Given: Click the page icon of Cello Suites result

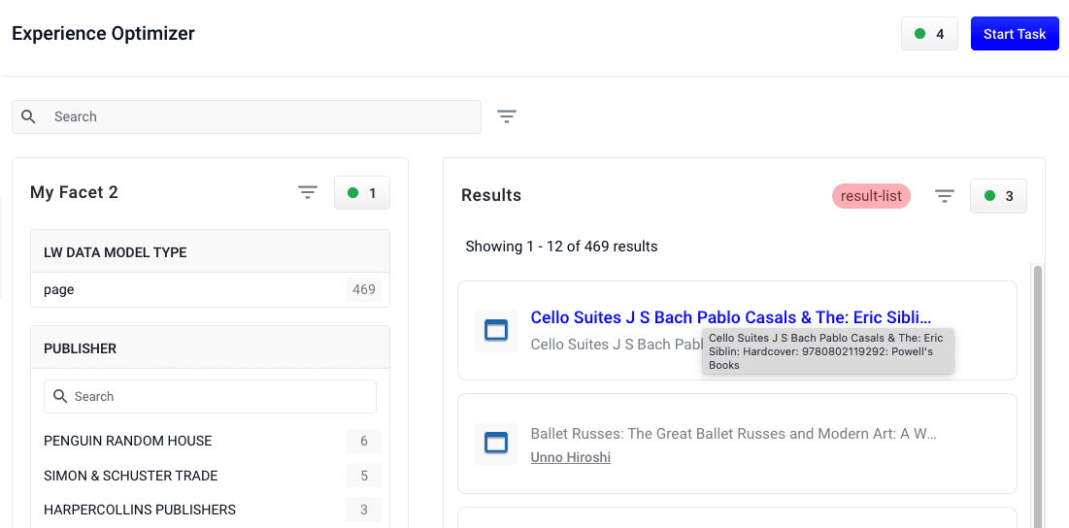Looking at the screenshot, I should 496,330.
